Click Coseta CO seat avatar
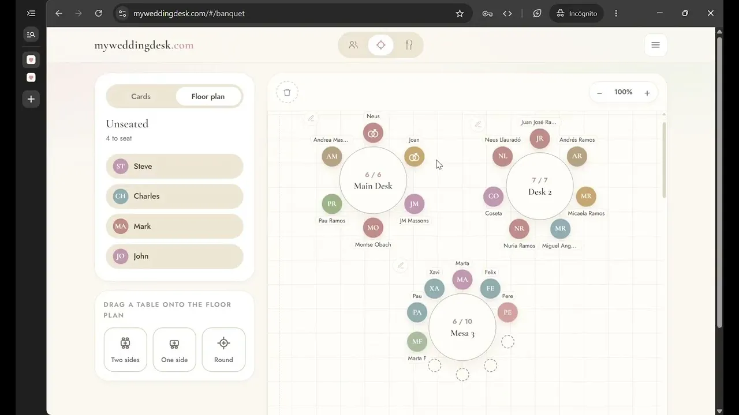Image resolution: width=739 pixels, height=415 pixels. 494,196
